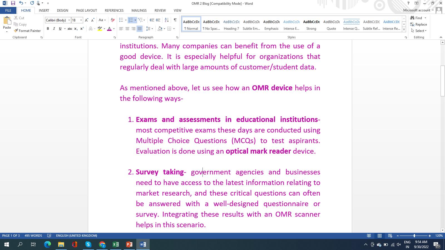
Task: Click the 495 WORDS count
Action: (33, 236)
